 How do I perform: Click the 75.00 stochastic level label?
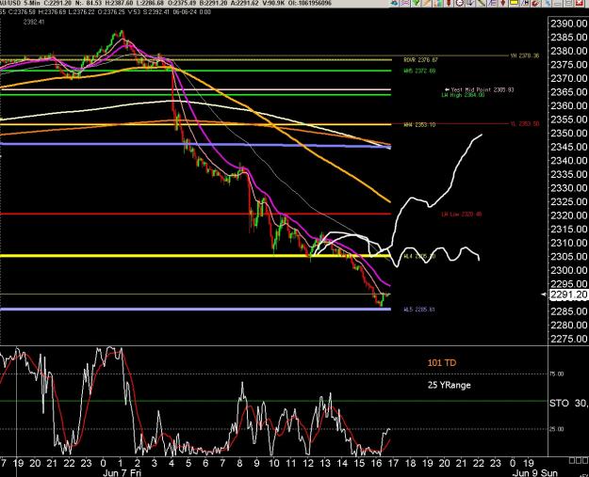556,374
